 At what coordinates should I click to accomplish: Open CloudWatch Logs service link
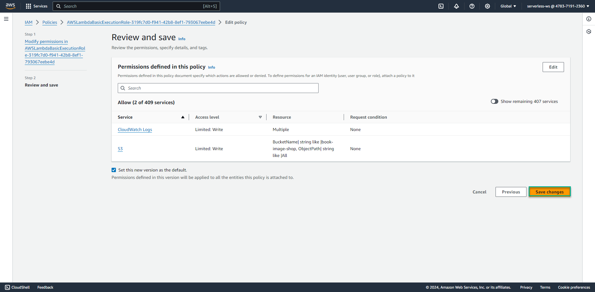(x=135, y=129)
